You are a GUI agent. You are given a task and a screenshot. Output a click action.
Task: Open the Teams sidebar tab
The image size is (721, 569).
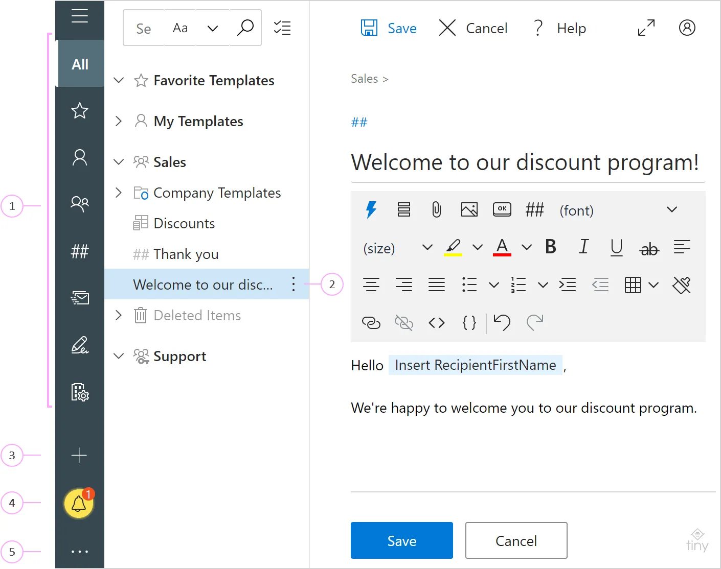tap(80, 204)
